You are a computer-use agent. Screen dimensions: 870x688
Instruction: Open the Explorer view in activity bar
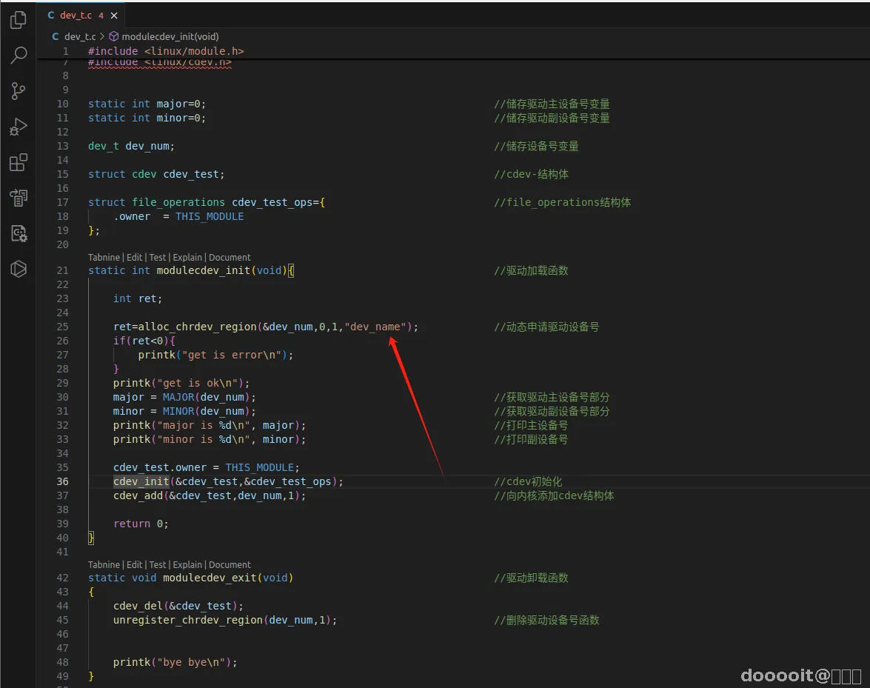[19, 20]
